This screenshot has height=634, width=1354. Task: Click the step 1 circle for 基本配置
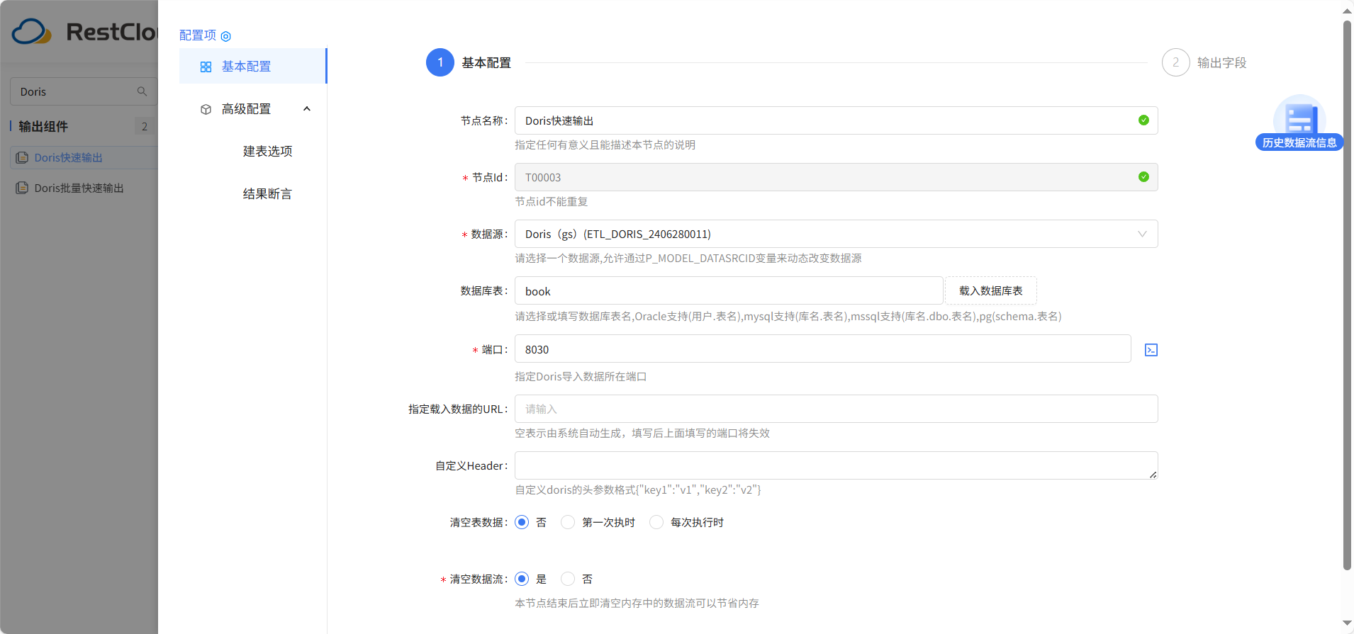point(440,62)
